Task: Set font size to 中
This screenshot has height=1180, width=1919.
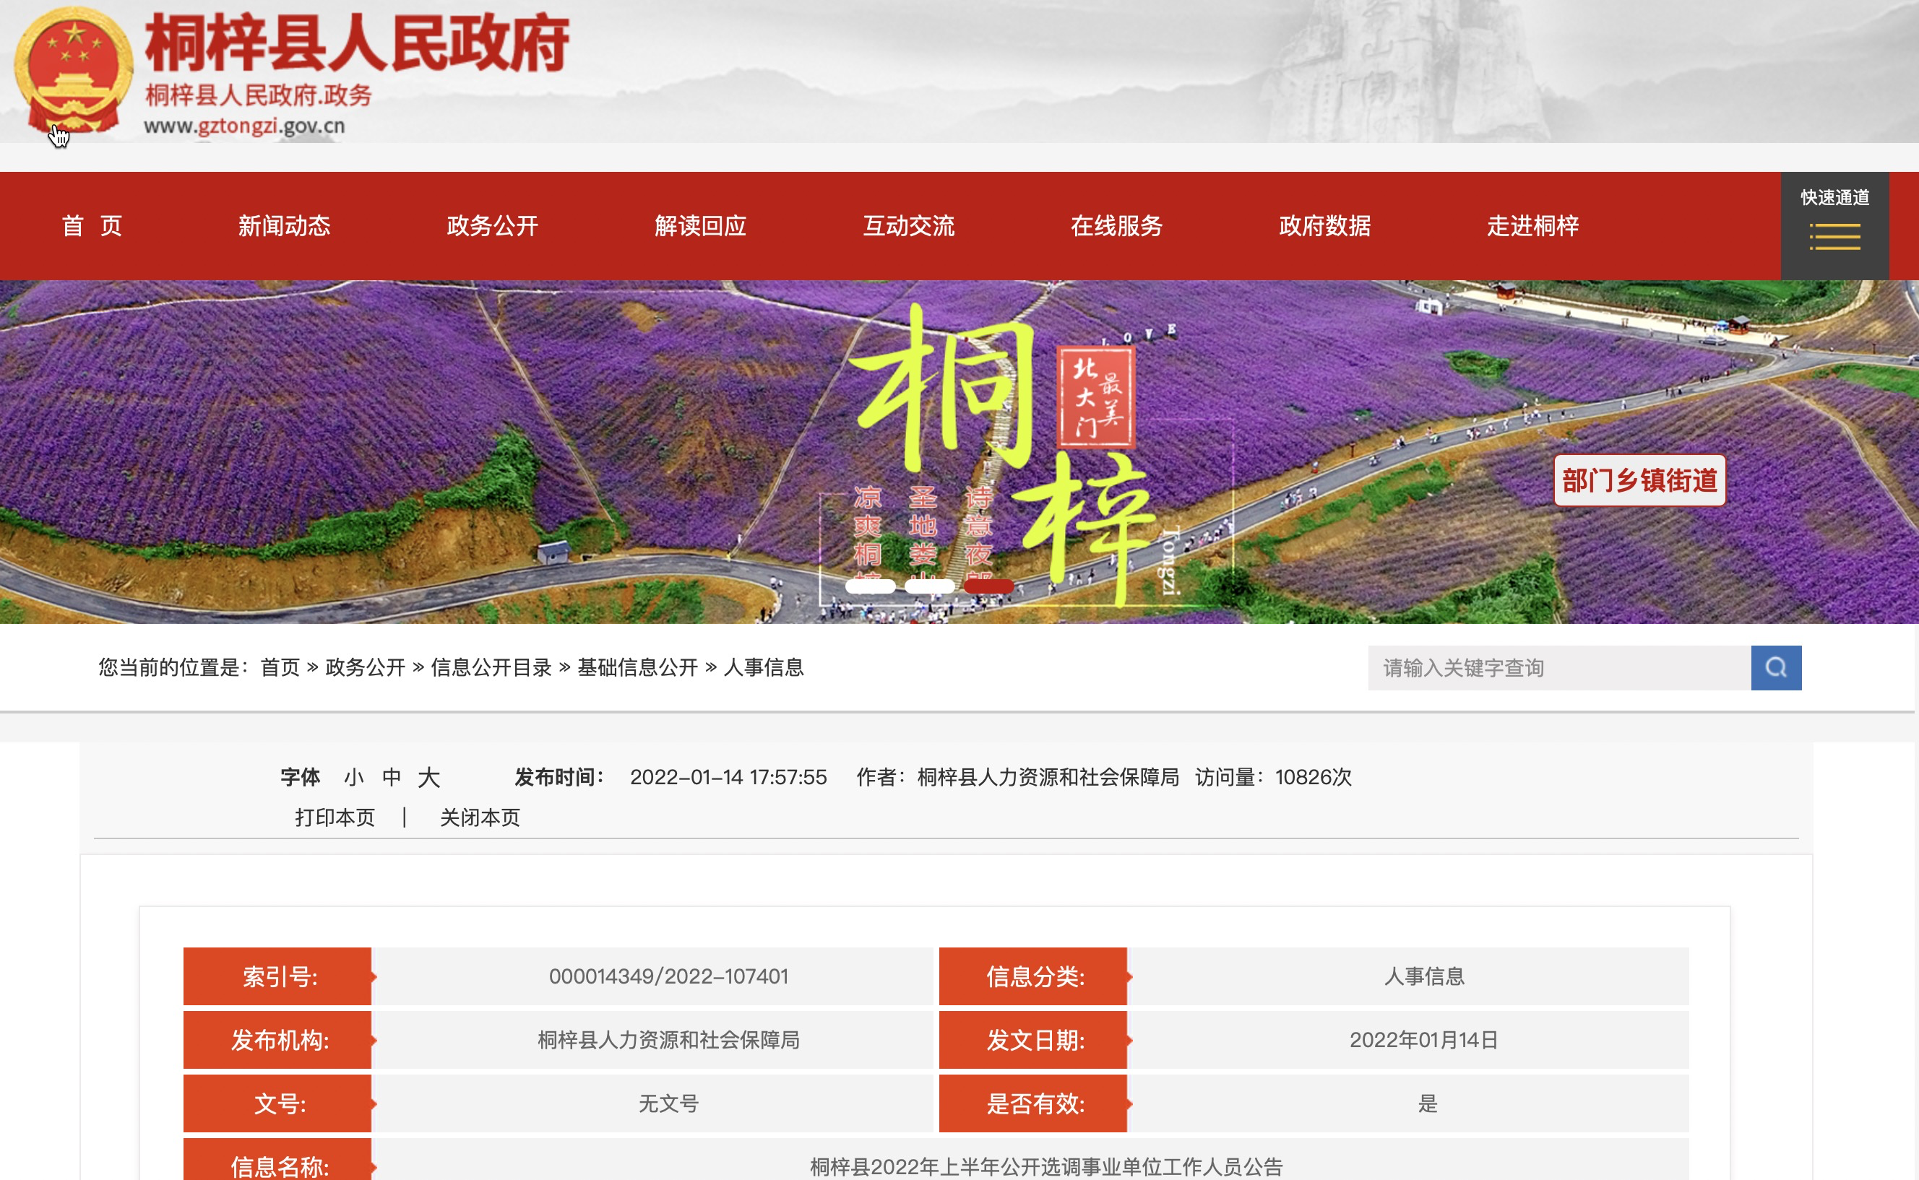Action: click(x=391, y=777)
